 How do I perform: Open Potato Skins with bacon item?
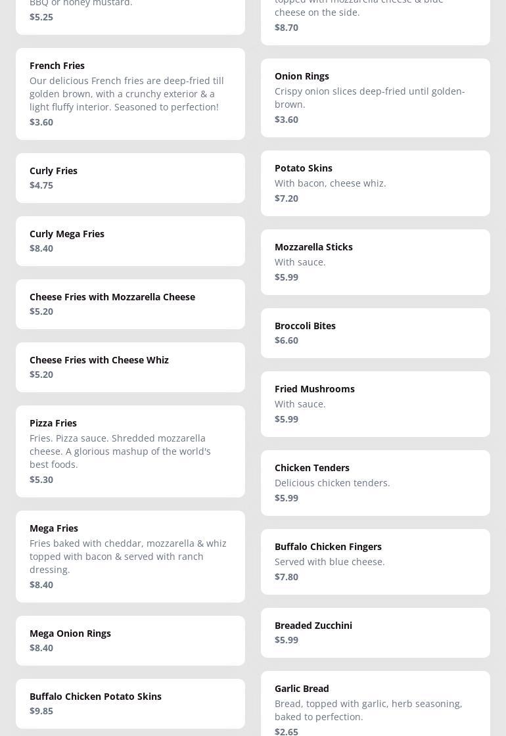click(x=375, y=183)
